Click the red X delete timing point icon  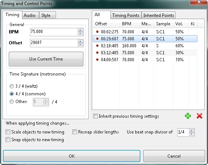click(x=199, y=116)
